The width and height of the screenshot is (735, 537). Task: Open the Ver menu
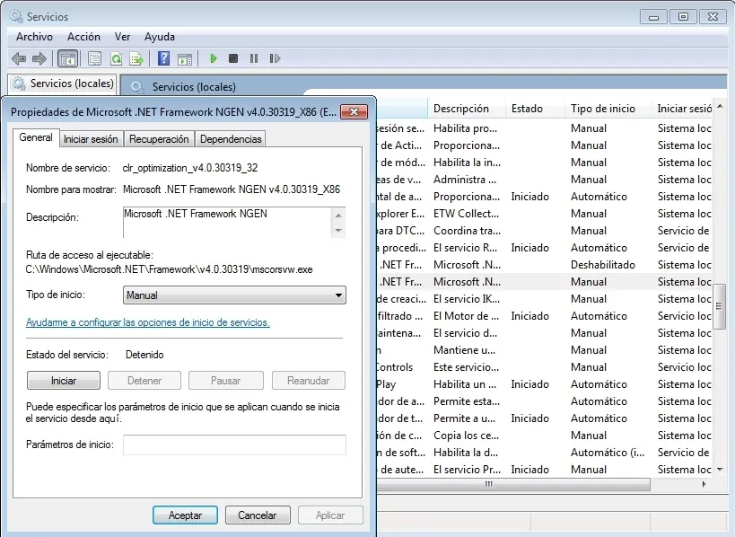(x=122, y=37)
